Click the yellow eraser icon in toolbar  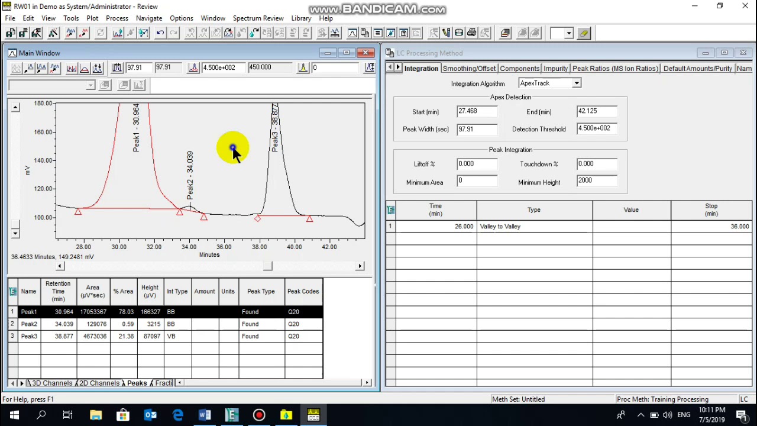(x=584, y=33)
